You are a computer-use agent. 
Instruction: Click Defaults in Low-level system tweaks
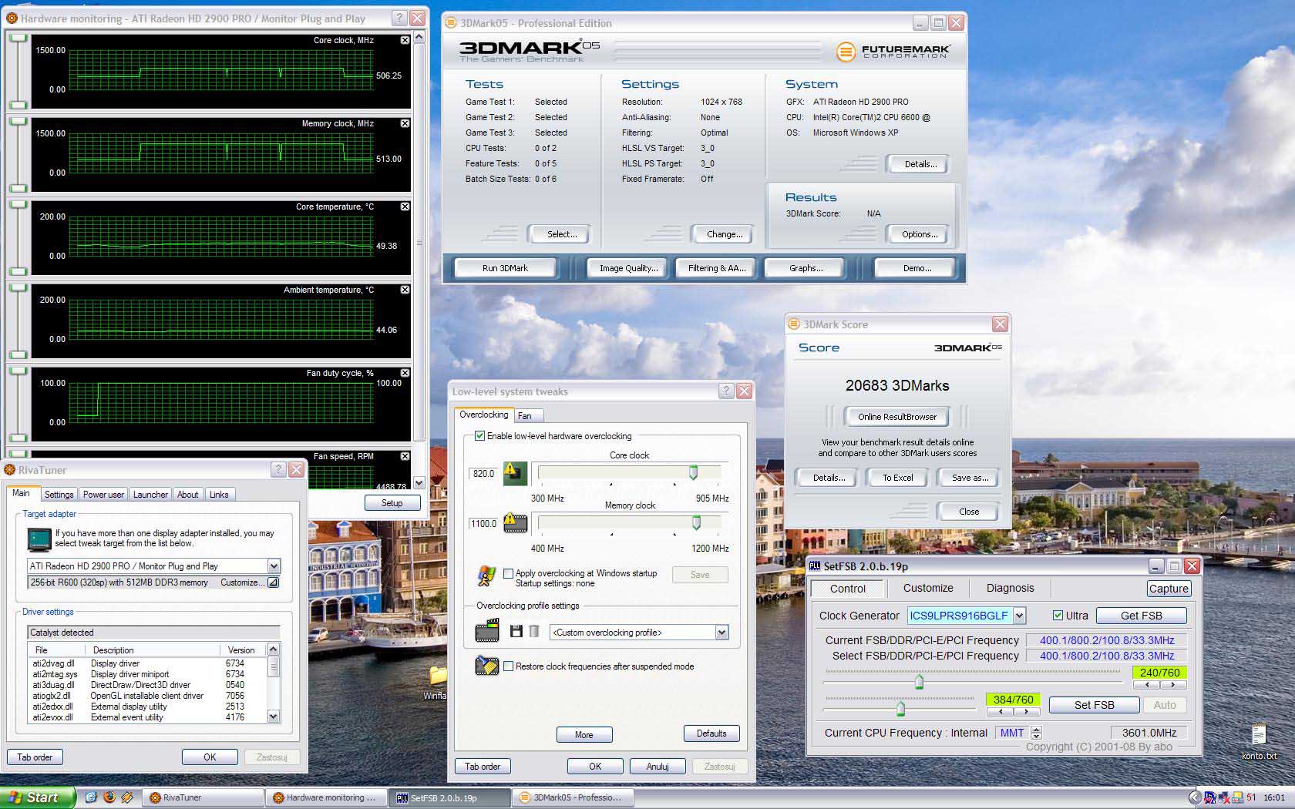[x=711, y=733]
